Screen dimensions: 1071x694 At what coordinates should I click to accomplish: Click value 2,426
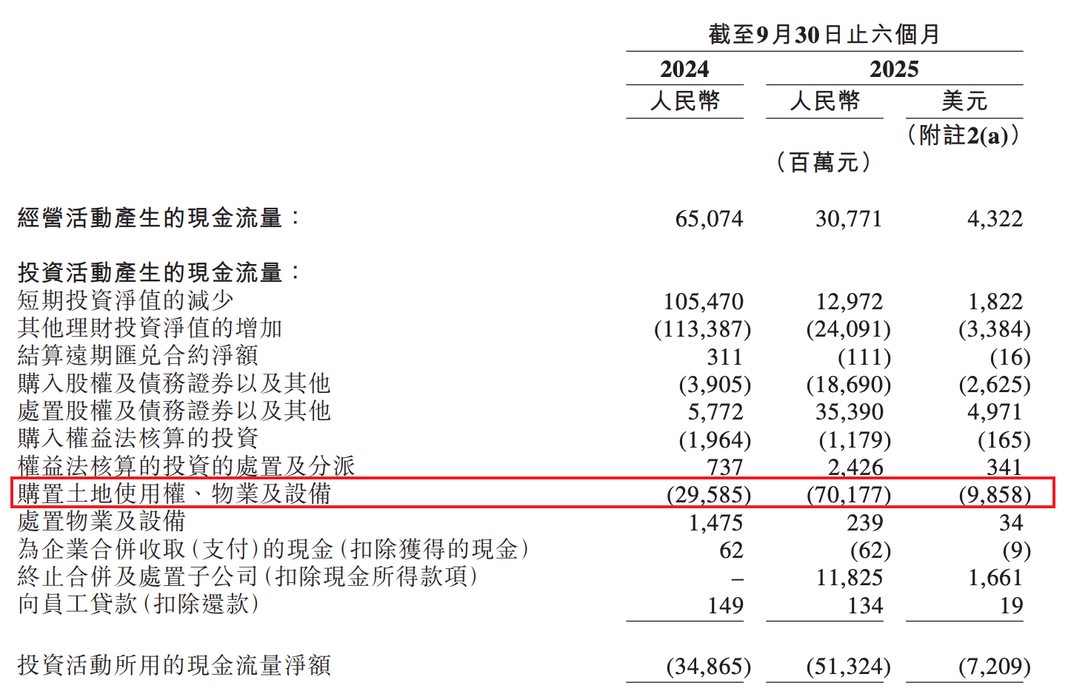pyautogui.click(x=855, y=468)
